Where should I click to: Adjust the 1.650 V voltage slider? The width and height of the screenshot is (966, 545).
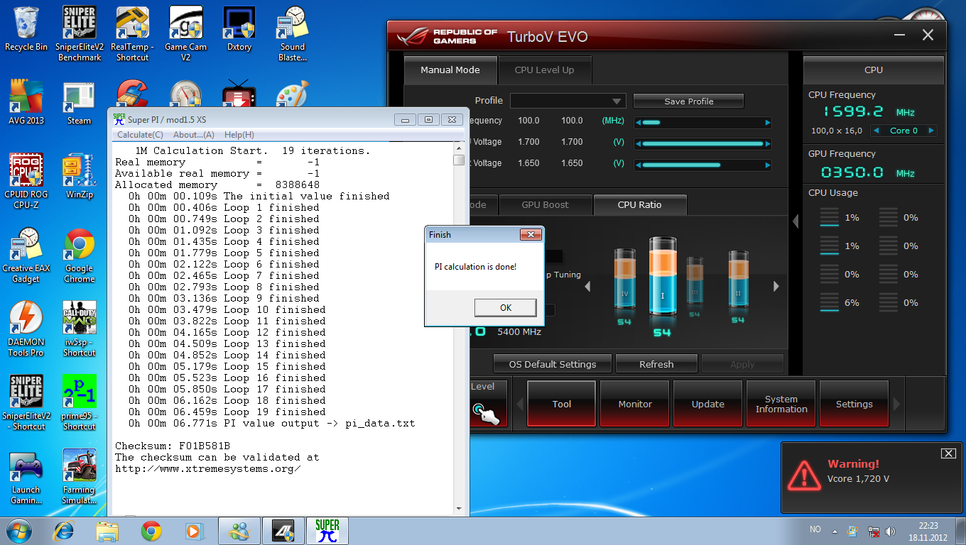tap(702, 165)
